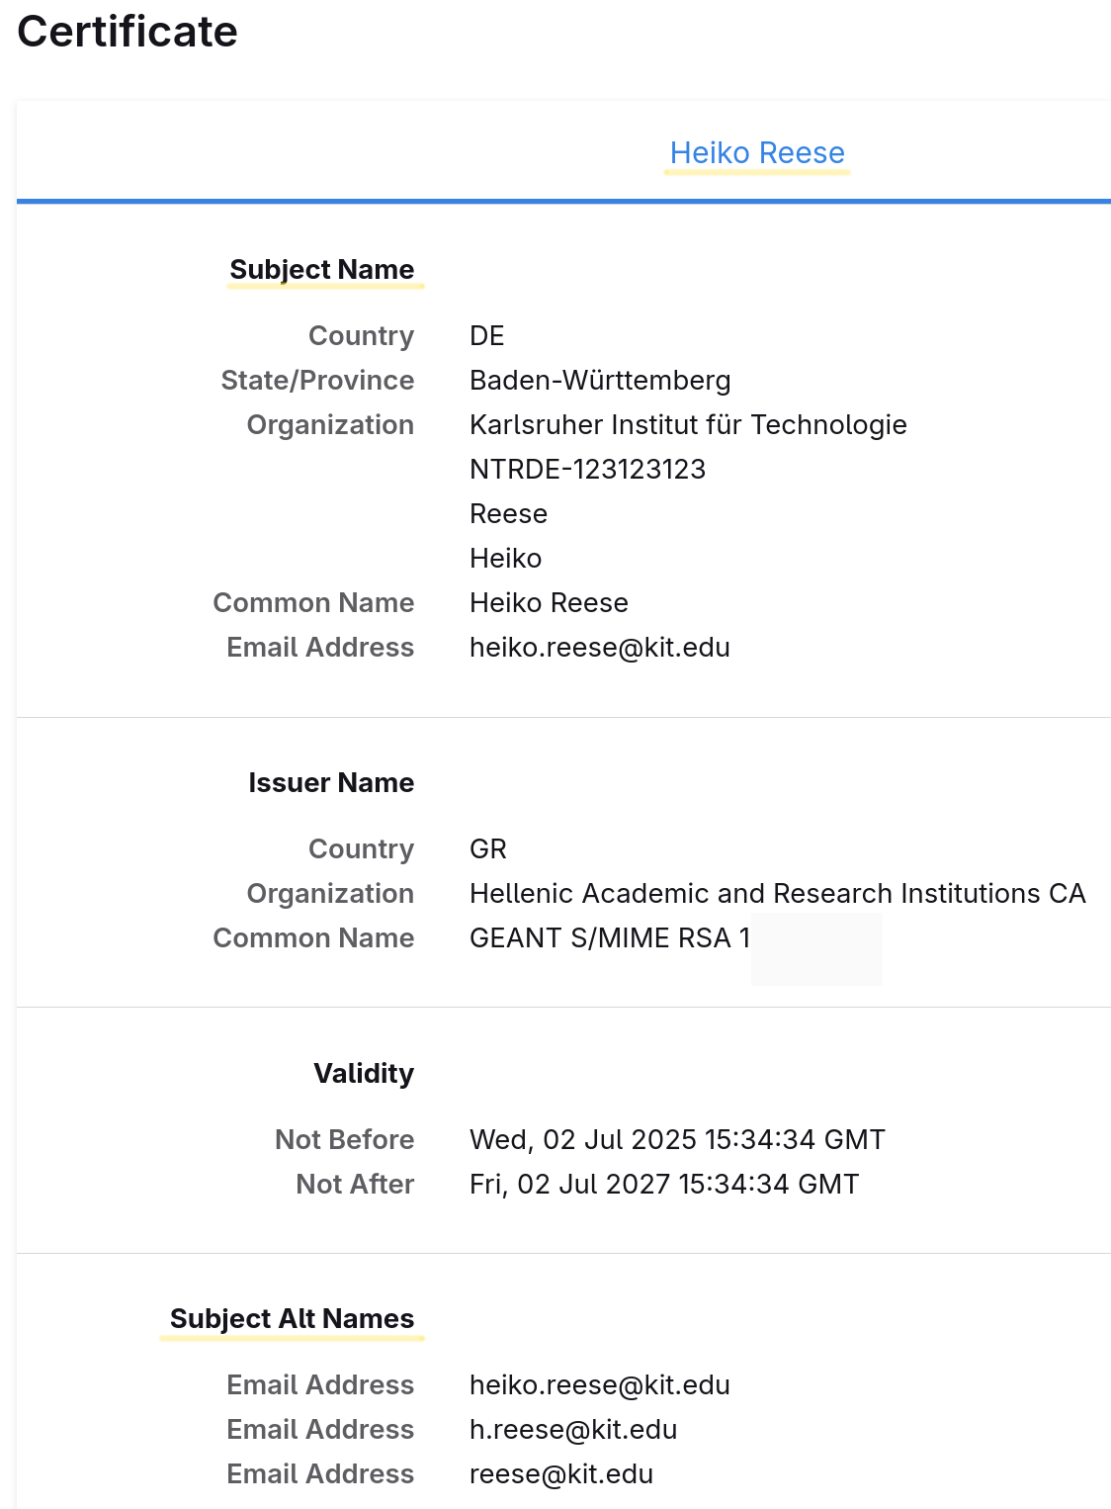Select subject Common Name value Heiko Reese
Screen dimensions: 1111x1509
click(x=549, y=603)
